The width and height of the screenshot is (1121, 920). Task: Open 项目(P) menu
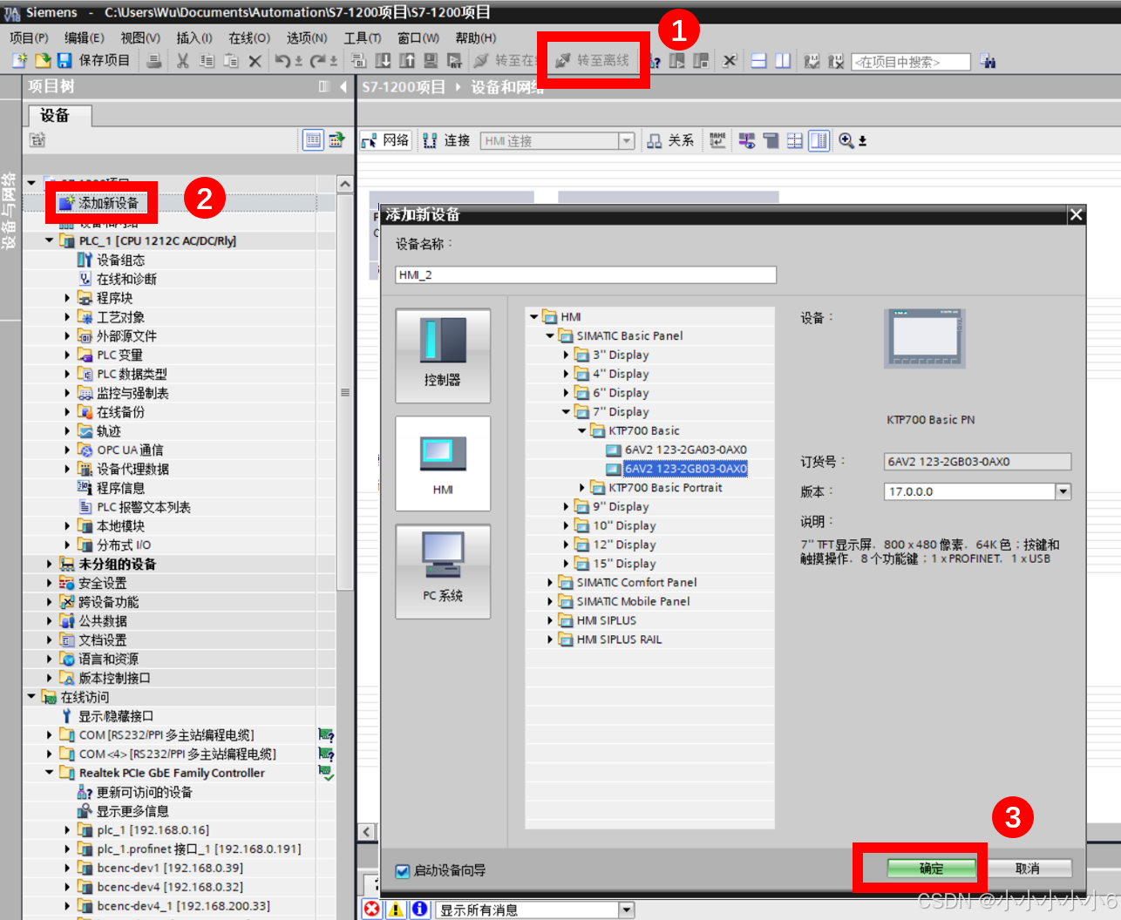click(x=29, y=37)
